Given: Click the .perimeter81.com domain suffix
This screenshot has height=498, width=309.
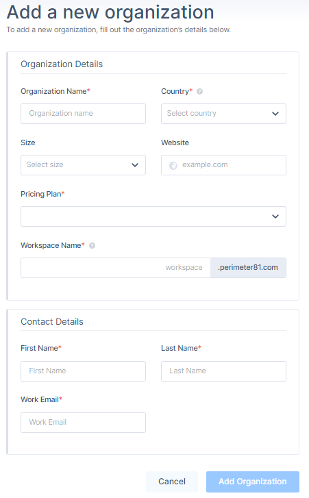Looking at the screenshot, I should point(248,268).
